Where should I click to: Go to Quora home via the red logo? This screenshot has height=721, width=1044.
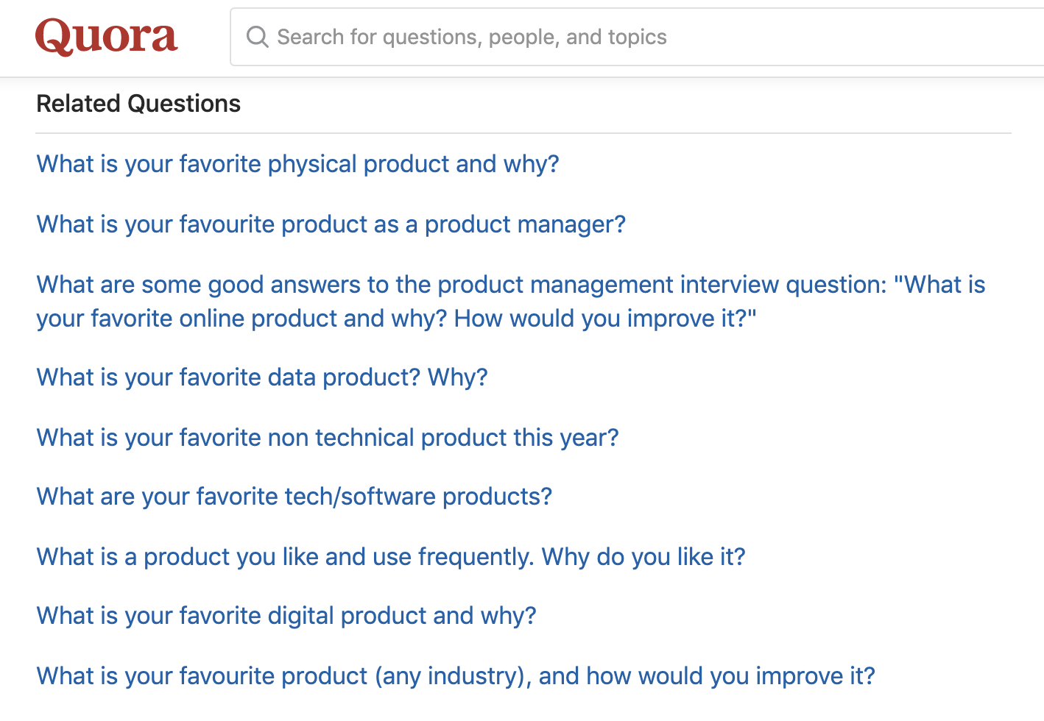click(107, 37)
